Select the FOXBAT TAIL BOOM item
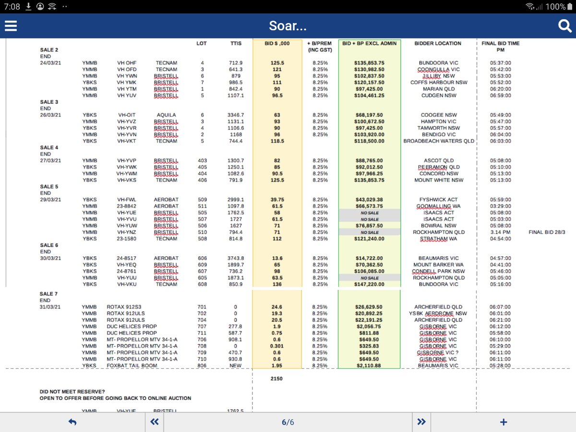576x432 pixels. tap(132, 366)
